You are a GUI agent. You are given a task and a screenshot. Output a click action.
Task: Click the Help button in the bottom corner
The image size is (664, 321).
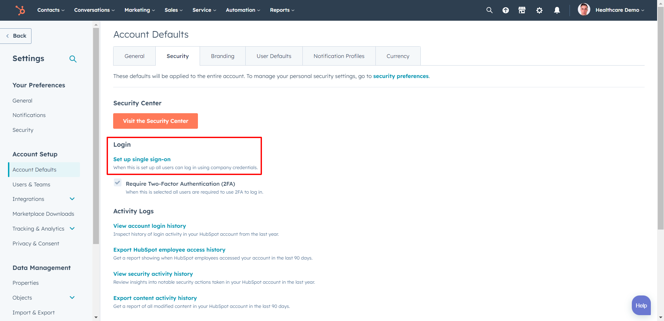[x=640, y=305]
